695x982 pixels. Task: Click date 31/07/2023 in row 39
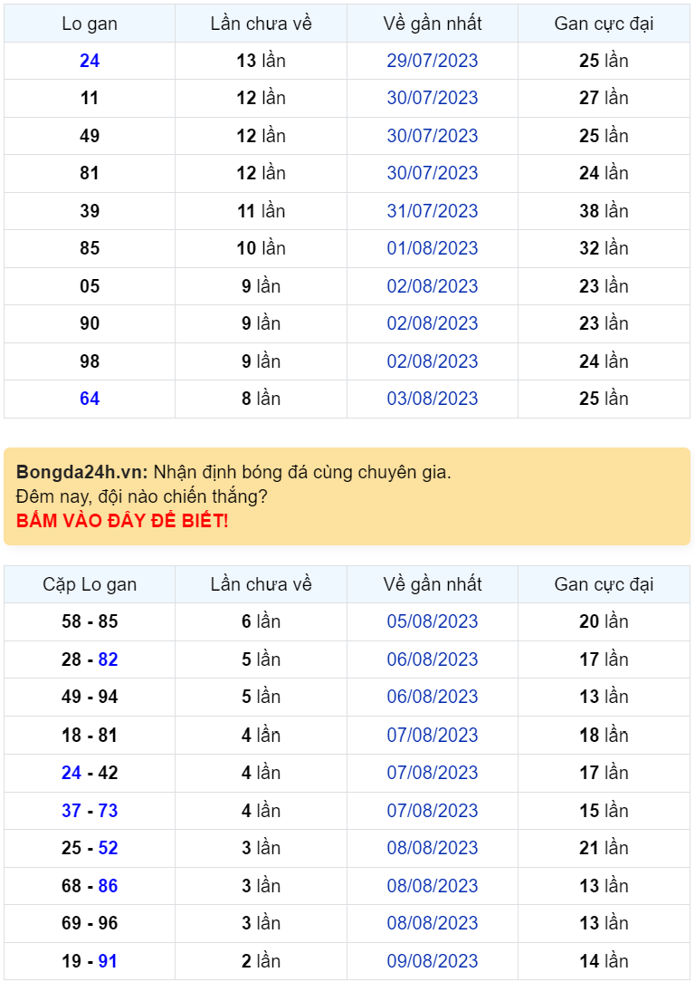click(433, 210)
